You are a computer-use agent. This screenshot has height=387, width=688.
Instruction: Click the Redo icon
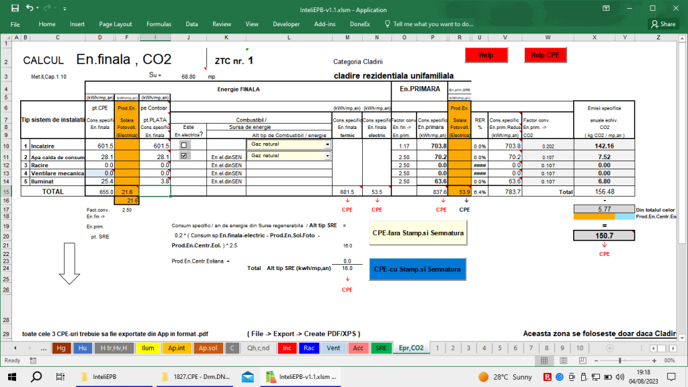47,8
